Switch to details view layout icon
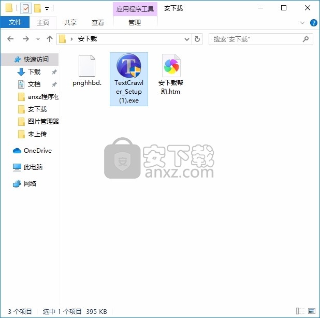This screenshot has width=320, height=318. point(300,311)
